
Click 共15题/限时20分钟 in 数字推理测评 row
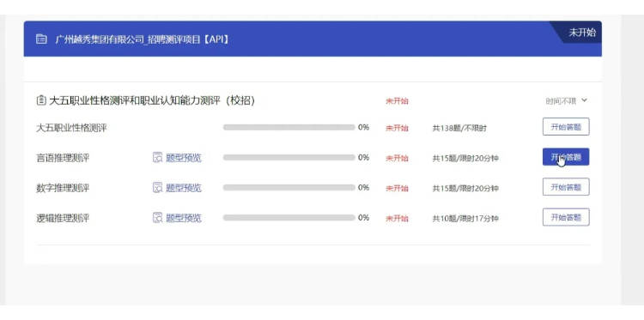click(465, 189)
